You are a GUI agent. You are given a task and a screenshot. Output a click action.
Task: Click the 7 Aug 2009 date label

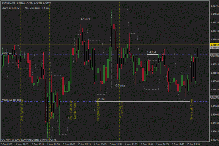[x=6, y=144]
